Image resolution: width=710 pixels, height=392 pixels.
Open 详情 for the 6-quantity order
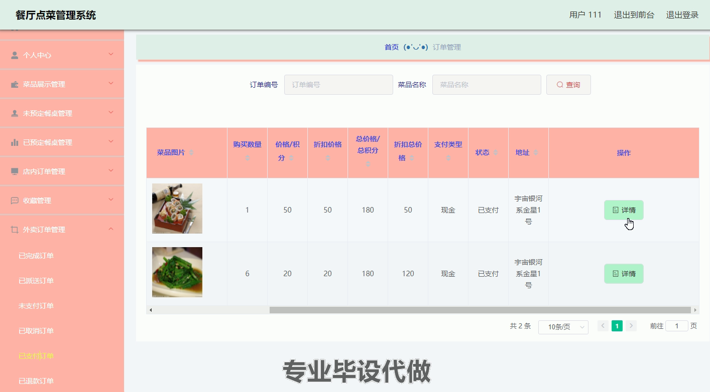click(624, 274)
